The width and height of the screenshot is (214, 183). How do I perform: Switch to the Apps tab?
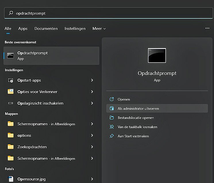tap(23, 28)
